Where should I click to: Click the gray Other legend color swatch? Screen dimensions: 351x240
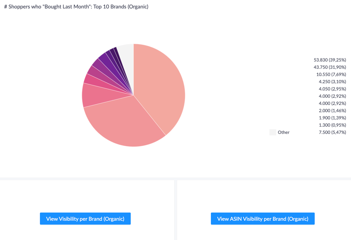coord(273,132)
